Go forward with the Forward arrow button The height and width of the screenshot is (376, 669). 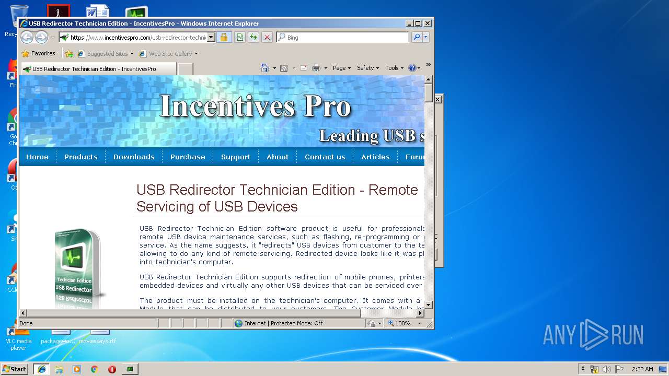pyautogui.click(x=41, y=37)
